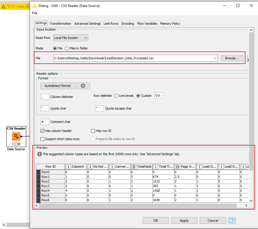
Task: Click the gear icon beside Autodetect format
Action: click(x=83, y=86)
